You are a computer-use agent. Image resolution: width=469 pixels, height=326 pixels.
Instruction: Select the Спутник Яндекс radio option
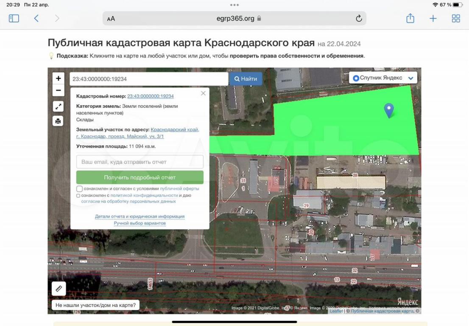pos(356,78)
